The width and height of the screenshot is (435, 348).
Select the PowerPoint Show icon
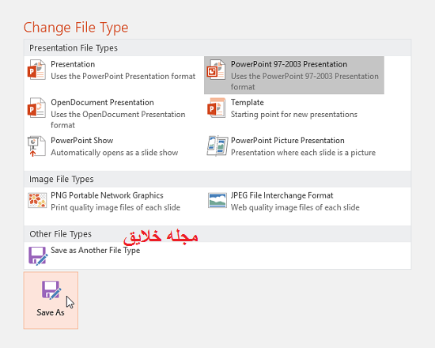36,146
